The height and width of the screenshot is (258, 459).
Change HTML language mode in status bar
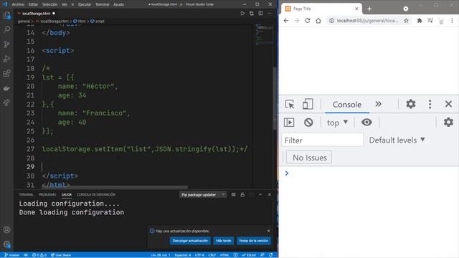tap(224, 255)
